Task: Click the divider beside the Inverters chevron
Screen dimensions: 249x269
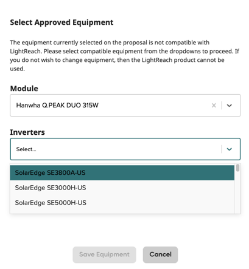Action: point(222,149)
